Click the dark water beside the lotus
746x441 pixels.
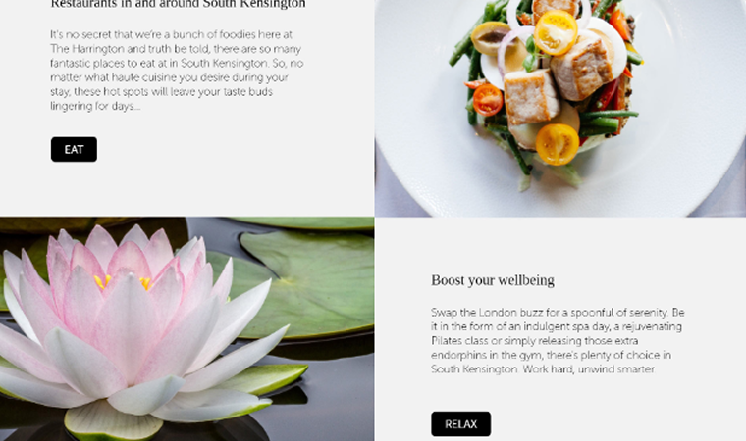pos(333,404)
